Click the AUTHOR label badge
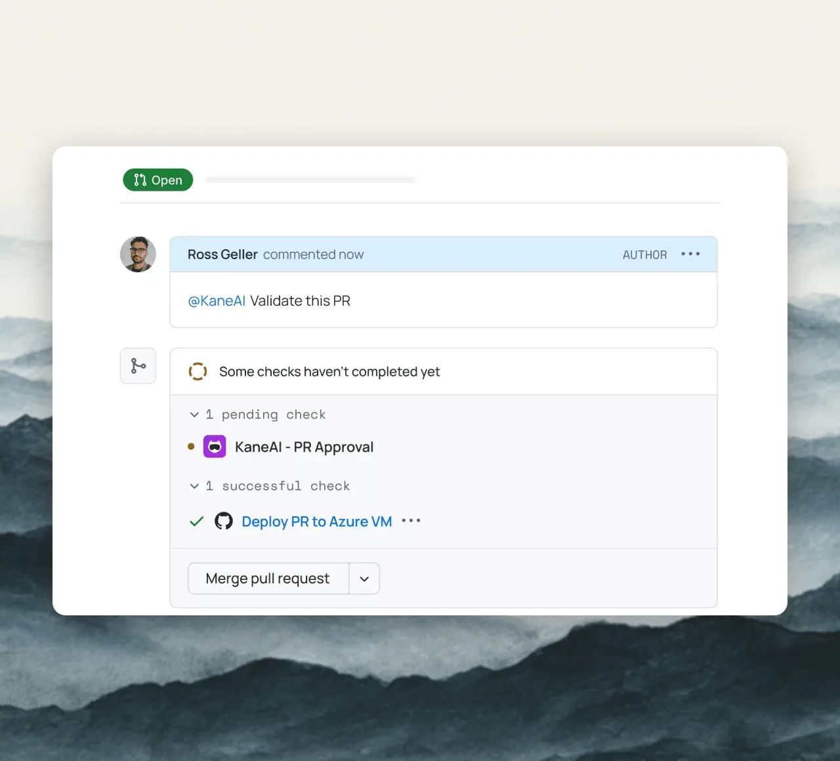 644,255
